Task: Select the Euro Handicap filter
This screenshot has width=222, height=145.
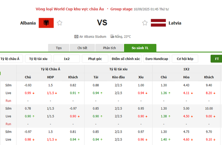Action: 156,59
